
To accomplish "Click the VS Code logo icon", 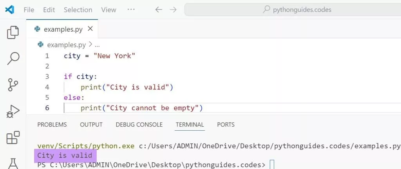I will (x=10, y=10).
